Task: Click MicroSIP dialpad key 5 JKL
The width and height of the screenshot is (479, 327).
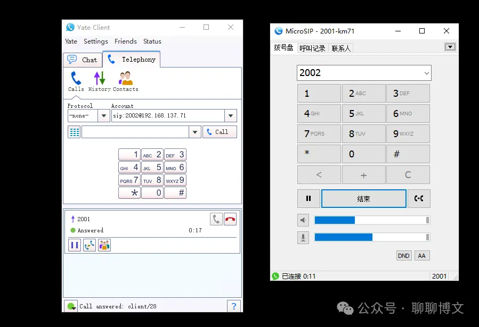Action: (x=363, y=113)
